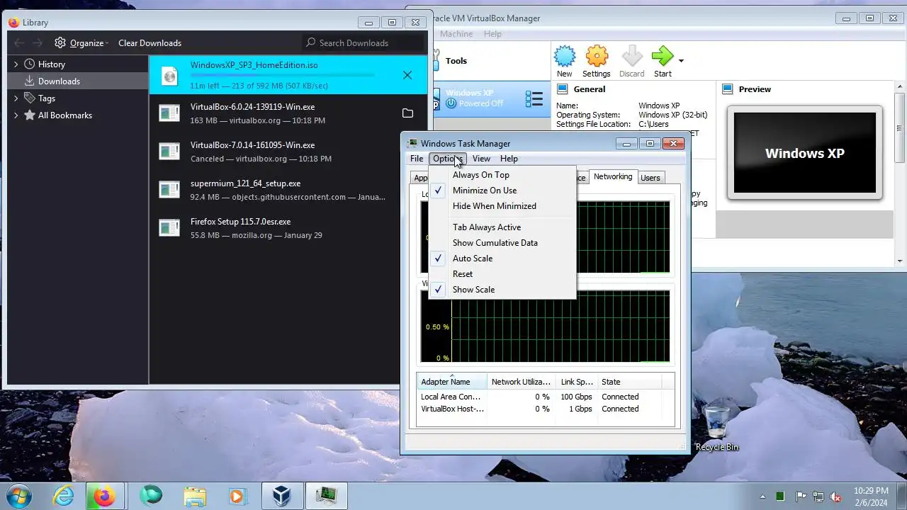This screenshot has width=907, height=510.
Task: Open Task Manager Help menu
Action: [x=509, y=159]
